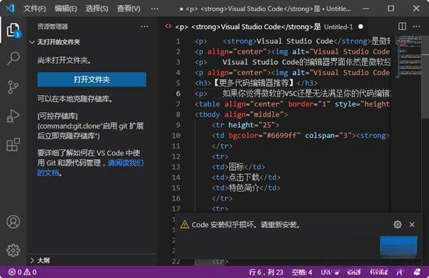Image resolution: width=429 pixels, height=278 pixels.
Task: Open the 文件(F) menu
Action: (x=34, y=9)
